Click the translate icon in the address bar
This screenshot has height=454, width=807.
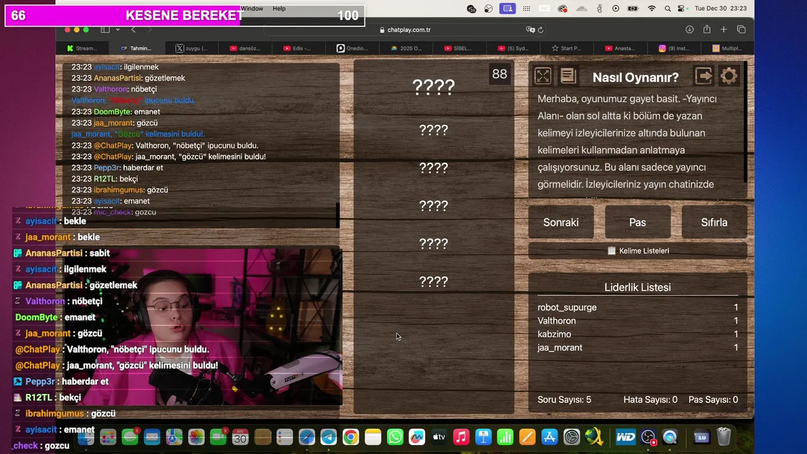(530, 30)
